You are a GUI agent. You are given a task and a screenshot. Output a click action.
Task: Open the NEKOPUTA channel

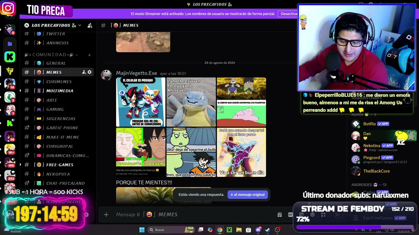tap(58, 174)
